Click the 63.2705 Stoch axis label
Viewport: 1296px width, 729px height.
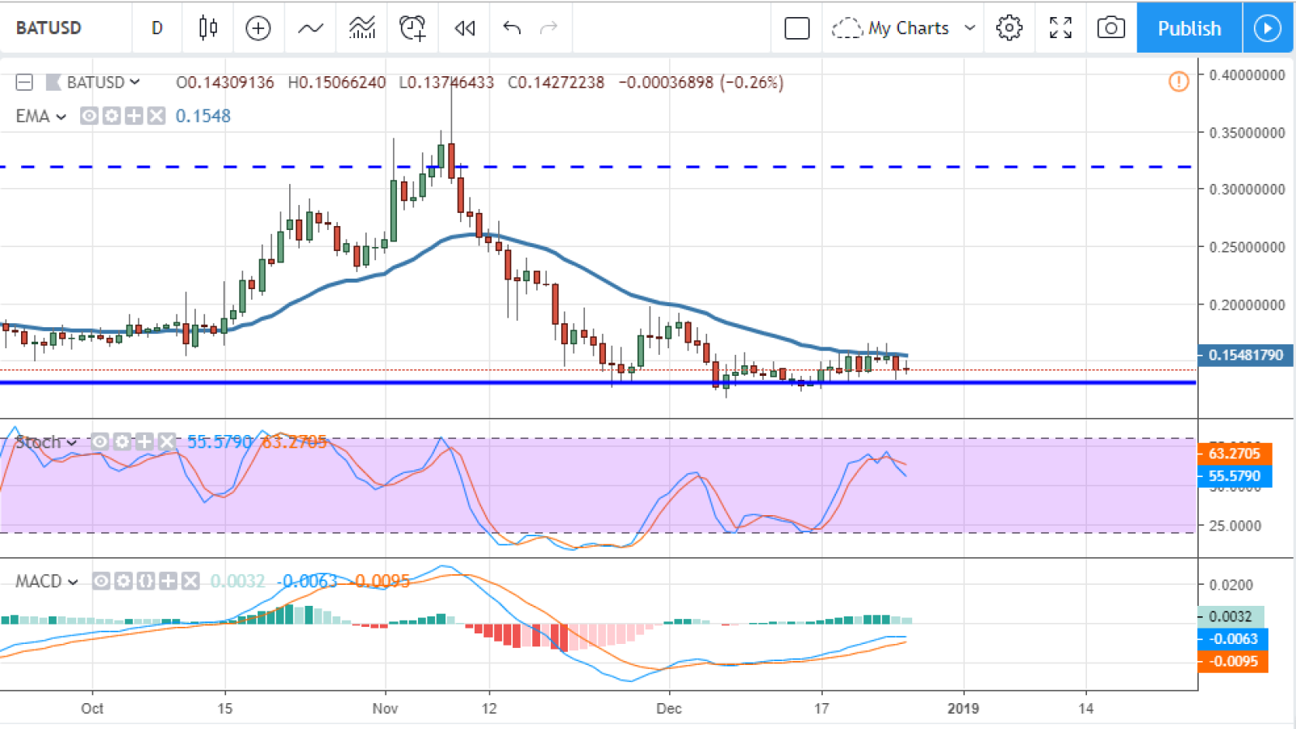pyautogui.click(x=1234, y=454)
